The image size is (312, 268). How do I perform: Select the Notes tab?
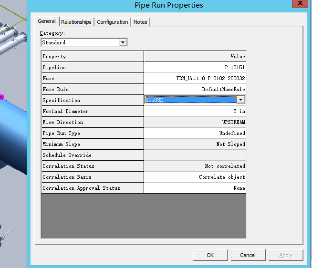tap(140, 22)
